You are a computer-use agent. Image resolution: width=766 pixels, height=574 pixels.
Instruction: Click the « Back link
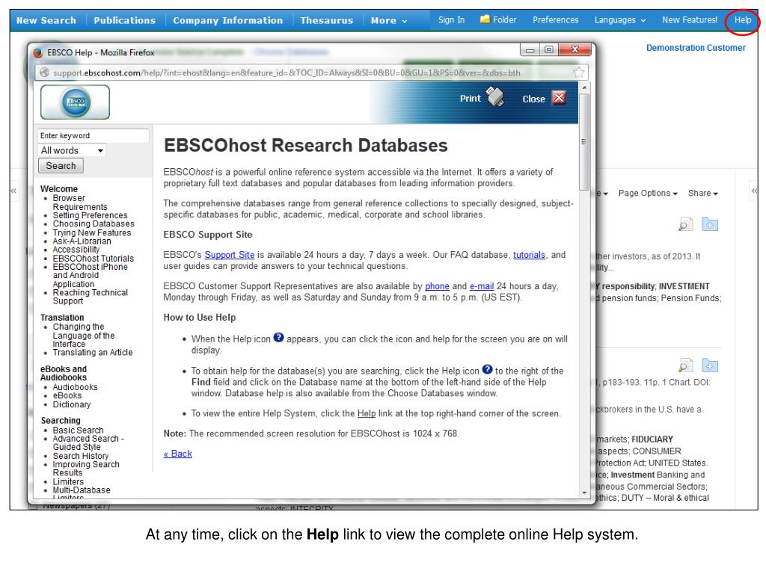178,454
